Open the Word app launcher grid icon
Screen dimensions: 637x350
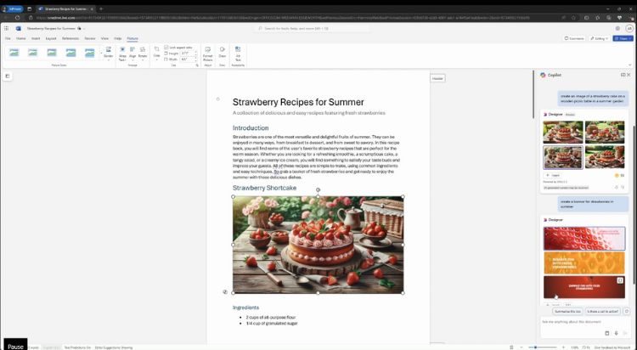coord(7,28)
